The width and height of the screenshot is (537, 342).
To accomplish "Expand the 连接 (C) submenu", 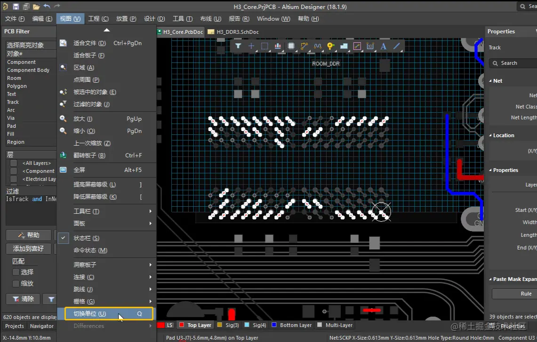I will pos(106,277).
